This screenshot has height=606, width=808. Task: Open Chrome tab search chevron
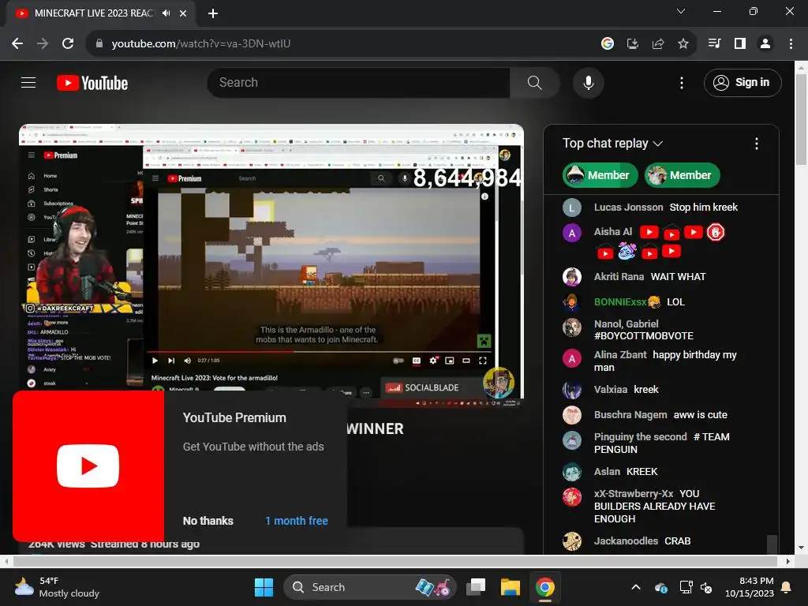click(x=681, y=11)
